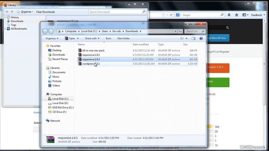Image resolution: width=269 pixels, height=151 pixels.
Task: Select Downloads in Library sidebar
Action: [17, 21]
